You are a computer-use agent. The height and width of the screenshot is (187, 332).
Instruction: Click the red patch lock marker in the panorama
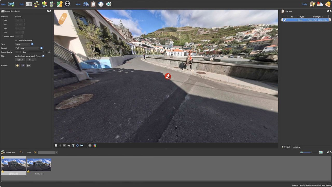[x=168, y=76]
